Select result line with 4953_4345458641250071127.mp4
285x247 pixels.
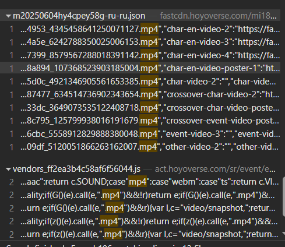(x=140, y=29)
